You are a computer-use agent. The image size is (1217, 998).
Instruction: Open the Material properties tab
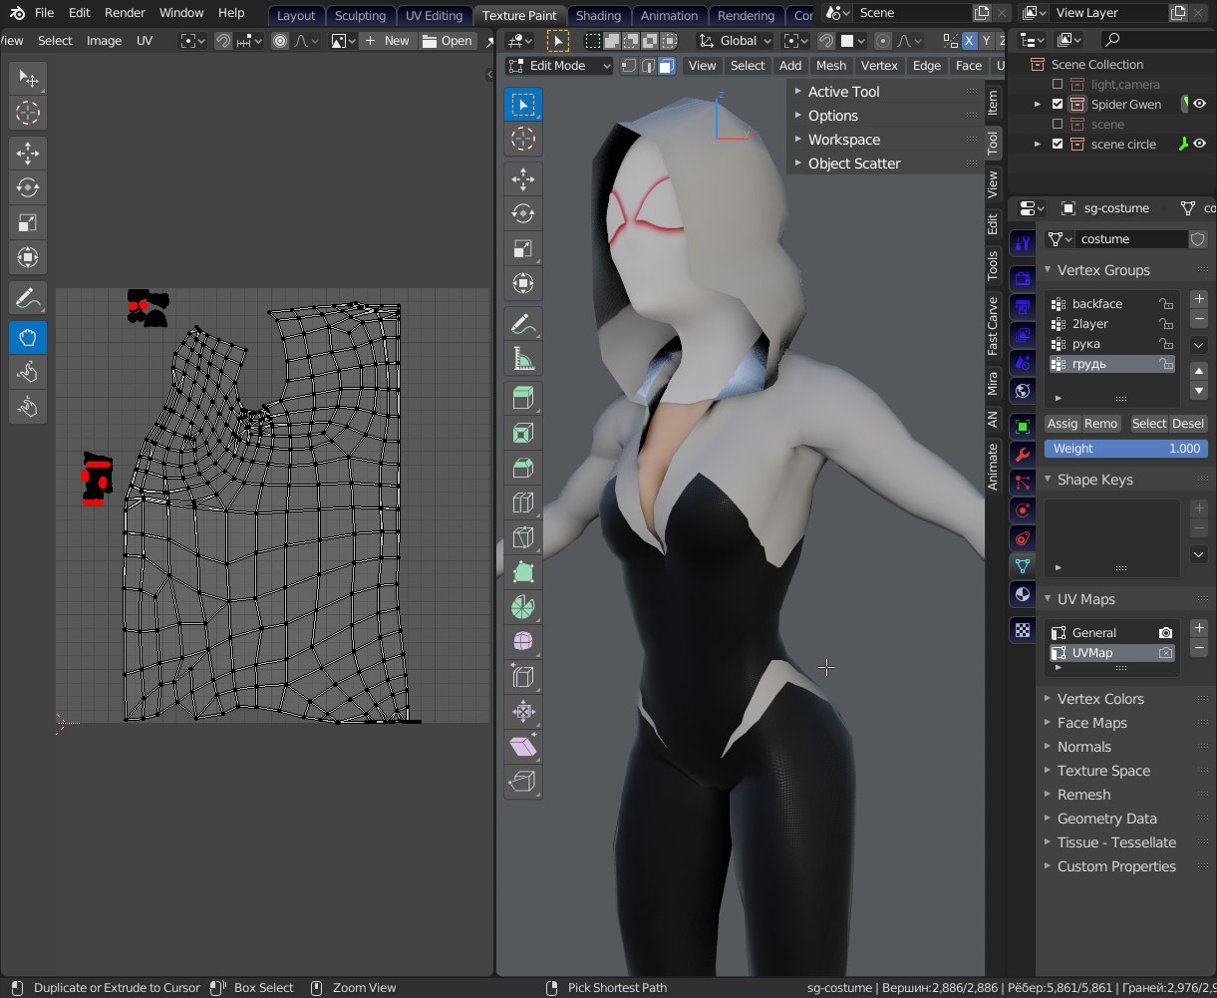[x=1022, y=594]
